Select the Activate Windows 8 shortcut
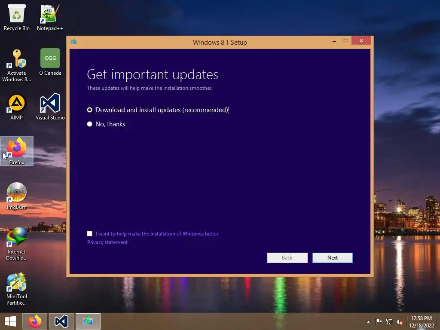Screen dimensions: 440x330 [x=17, y=65]
